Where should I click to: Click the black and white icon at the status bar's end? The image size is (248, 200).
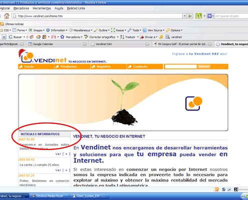point(236,189)
